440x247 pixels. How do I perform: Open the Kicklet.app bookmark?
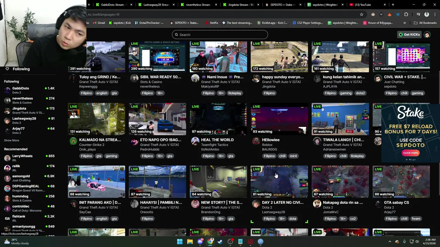point(272,23)
